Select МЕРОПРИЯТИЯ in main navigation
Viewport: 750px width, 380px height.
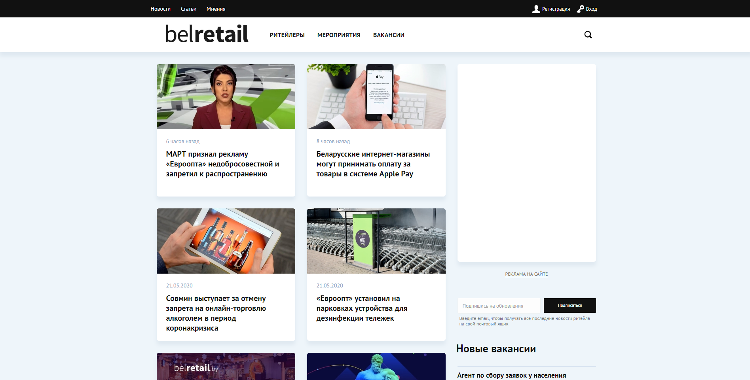click(x=339, y=35)
